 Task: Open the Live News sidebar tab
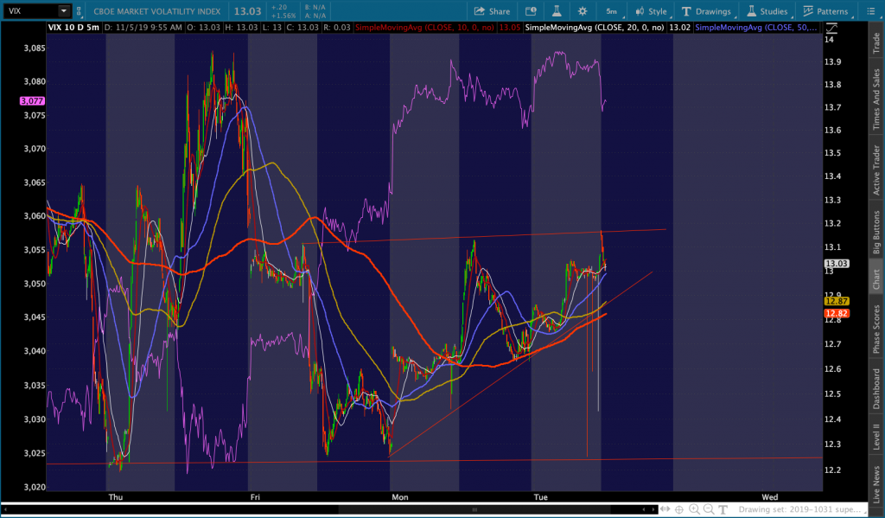pyautogui.click(x=876, y=483)
